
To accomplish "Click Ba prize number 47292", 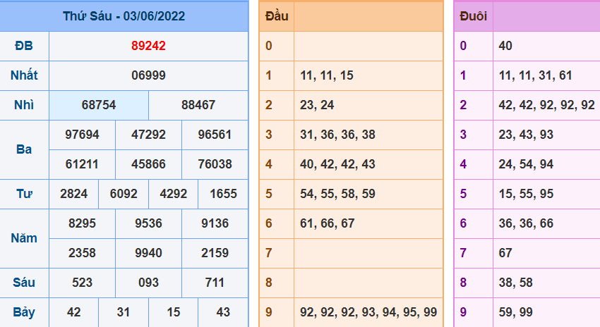I will point(148,135).
